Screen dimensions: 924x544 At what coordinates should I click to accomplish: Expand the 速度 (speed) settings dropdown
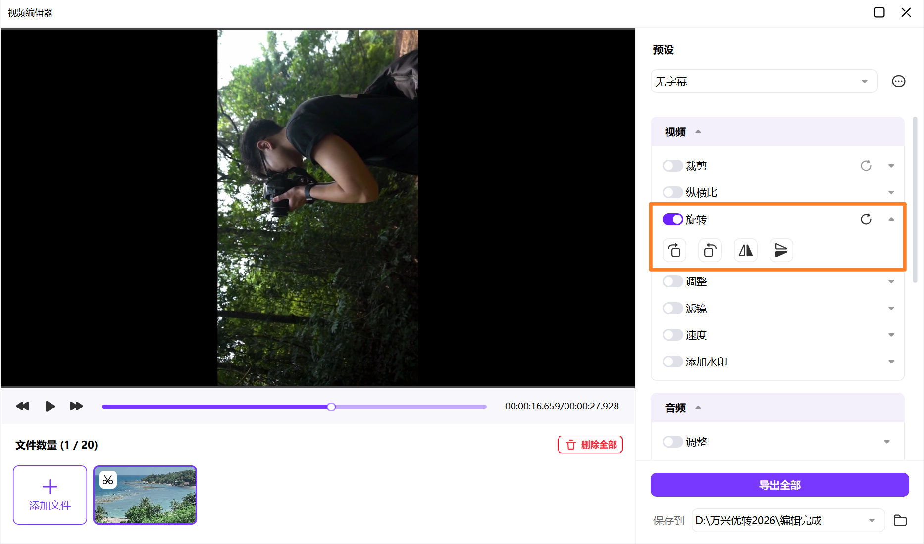pos(891,334)
